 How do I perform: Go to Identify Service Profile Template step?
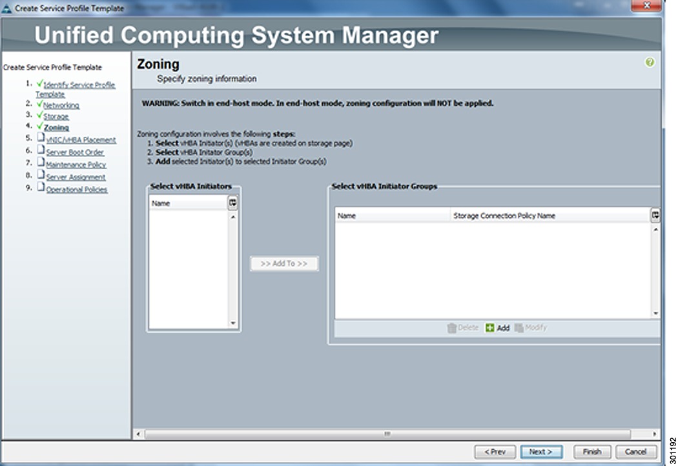pyautogui.click(x=76, y=90)
